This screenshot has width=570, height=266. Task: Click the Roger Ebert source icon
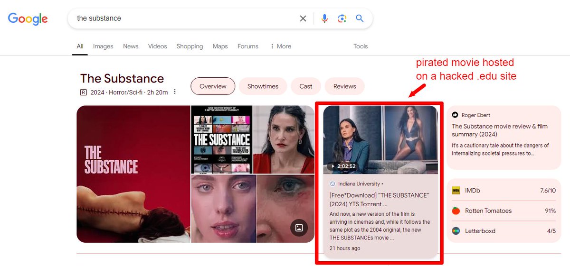click(x=455, y=115)
